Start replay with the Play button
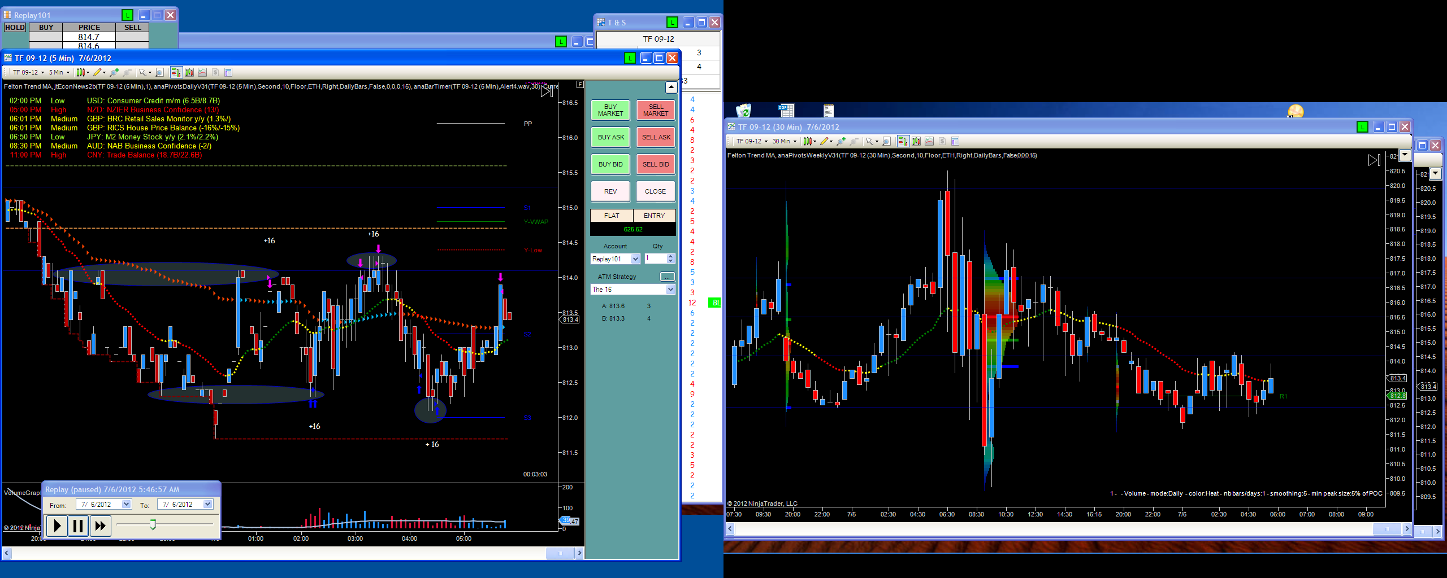This screenshot has height=578, width=1447. [x=57, y=526]
